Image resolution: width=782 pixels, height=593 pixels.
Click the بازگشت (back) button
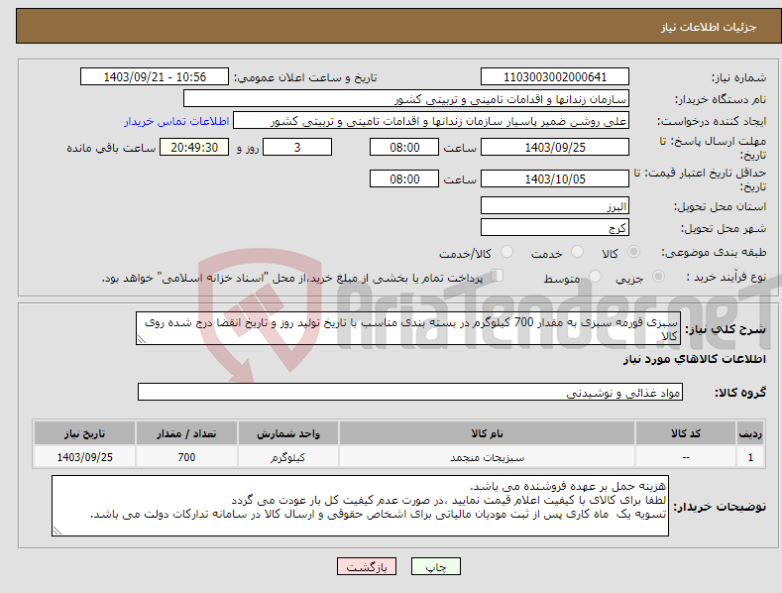pos(367,566)
